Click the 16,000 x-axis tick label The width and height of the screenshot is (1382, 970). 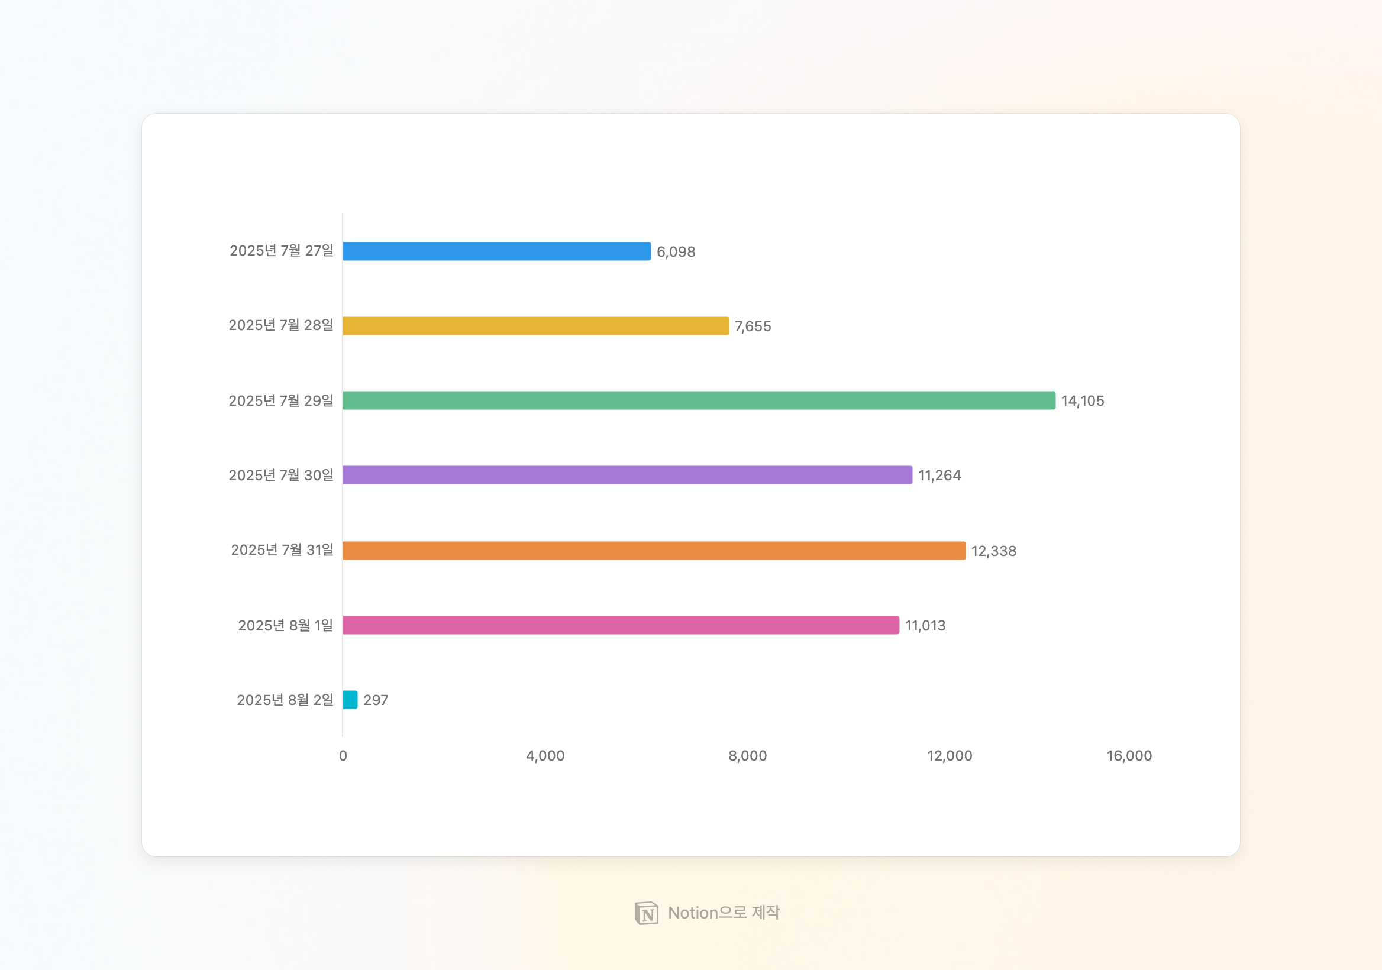1129,756
